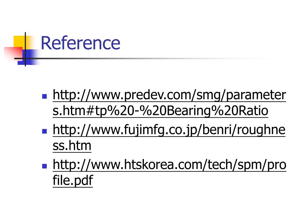
Task: Click the "http://www.fujimfg.co.jp/benri/roughne" text line
Action: [169, 130]
